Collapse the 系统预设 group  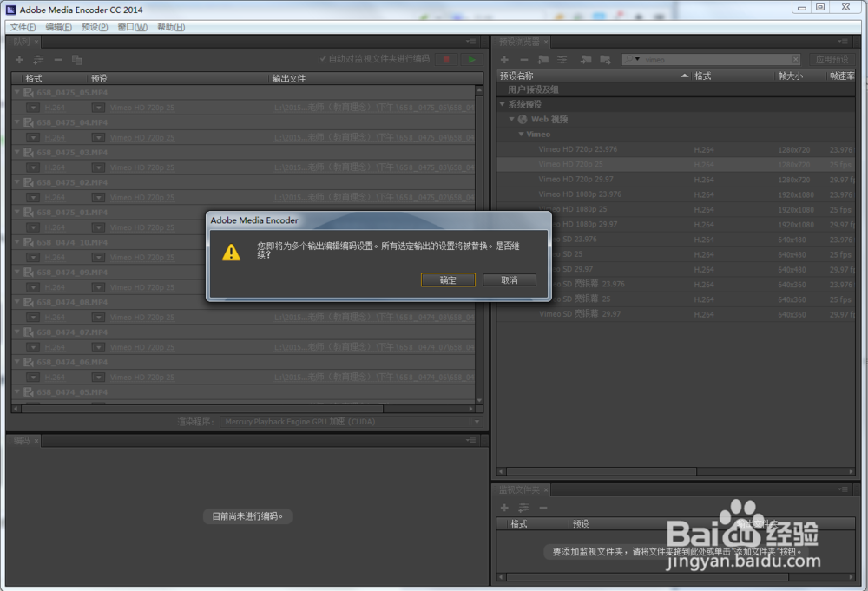(502, 104)
